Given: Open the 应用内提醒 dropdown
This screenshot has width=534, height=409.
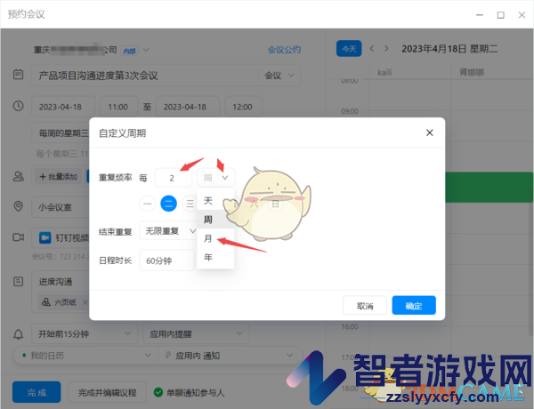Looking at the screenshot, I should click(x=196, y=333).
